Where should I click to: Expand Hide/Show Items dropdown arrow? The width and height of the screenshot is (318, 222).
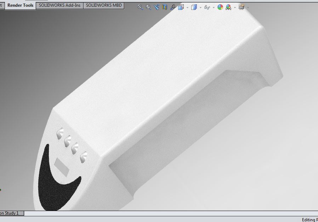tap(214, 7)
